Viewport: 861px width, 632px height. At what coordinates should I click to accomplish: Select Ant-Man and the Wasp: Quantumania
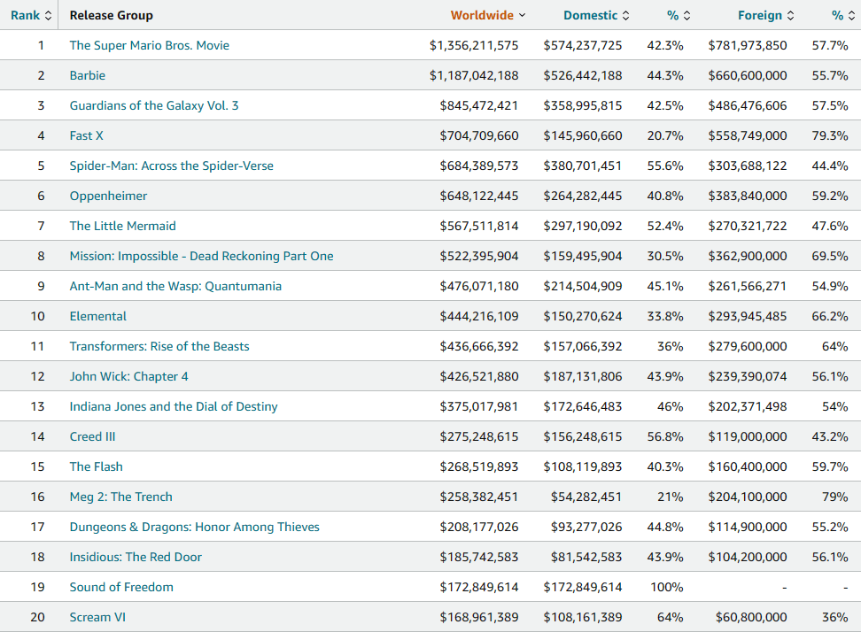tap(175, 286)
